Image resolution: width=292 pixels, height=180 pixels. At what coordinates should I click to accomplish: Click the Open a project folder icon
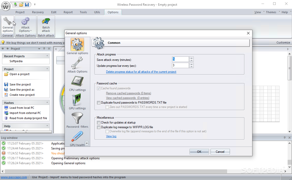(6, 74)
